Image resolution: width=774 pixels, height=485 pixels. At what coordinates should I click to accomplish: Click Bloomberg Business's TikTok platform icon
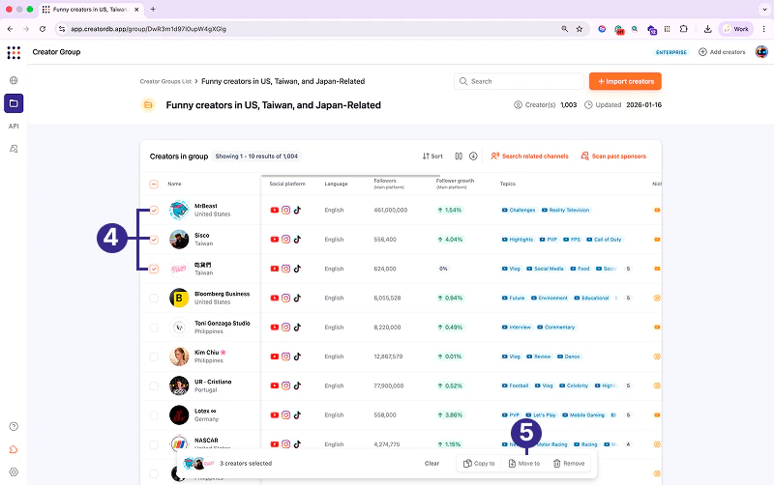[297, 299]
